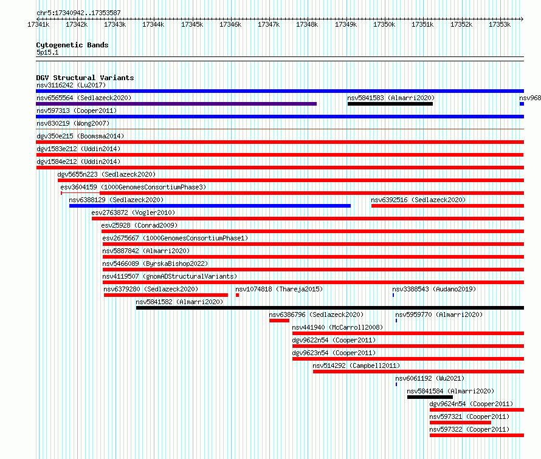Open the nsv597313 (Cooper2011) label

(77, 110)
